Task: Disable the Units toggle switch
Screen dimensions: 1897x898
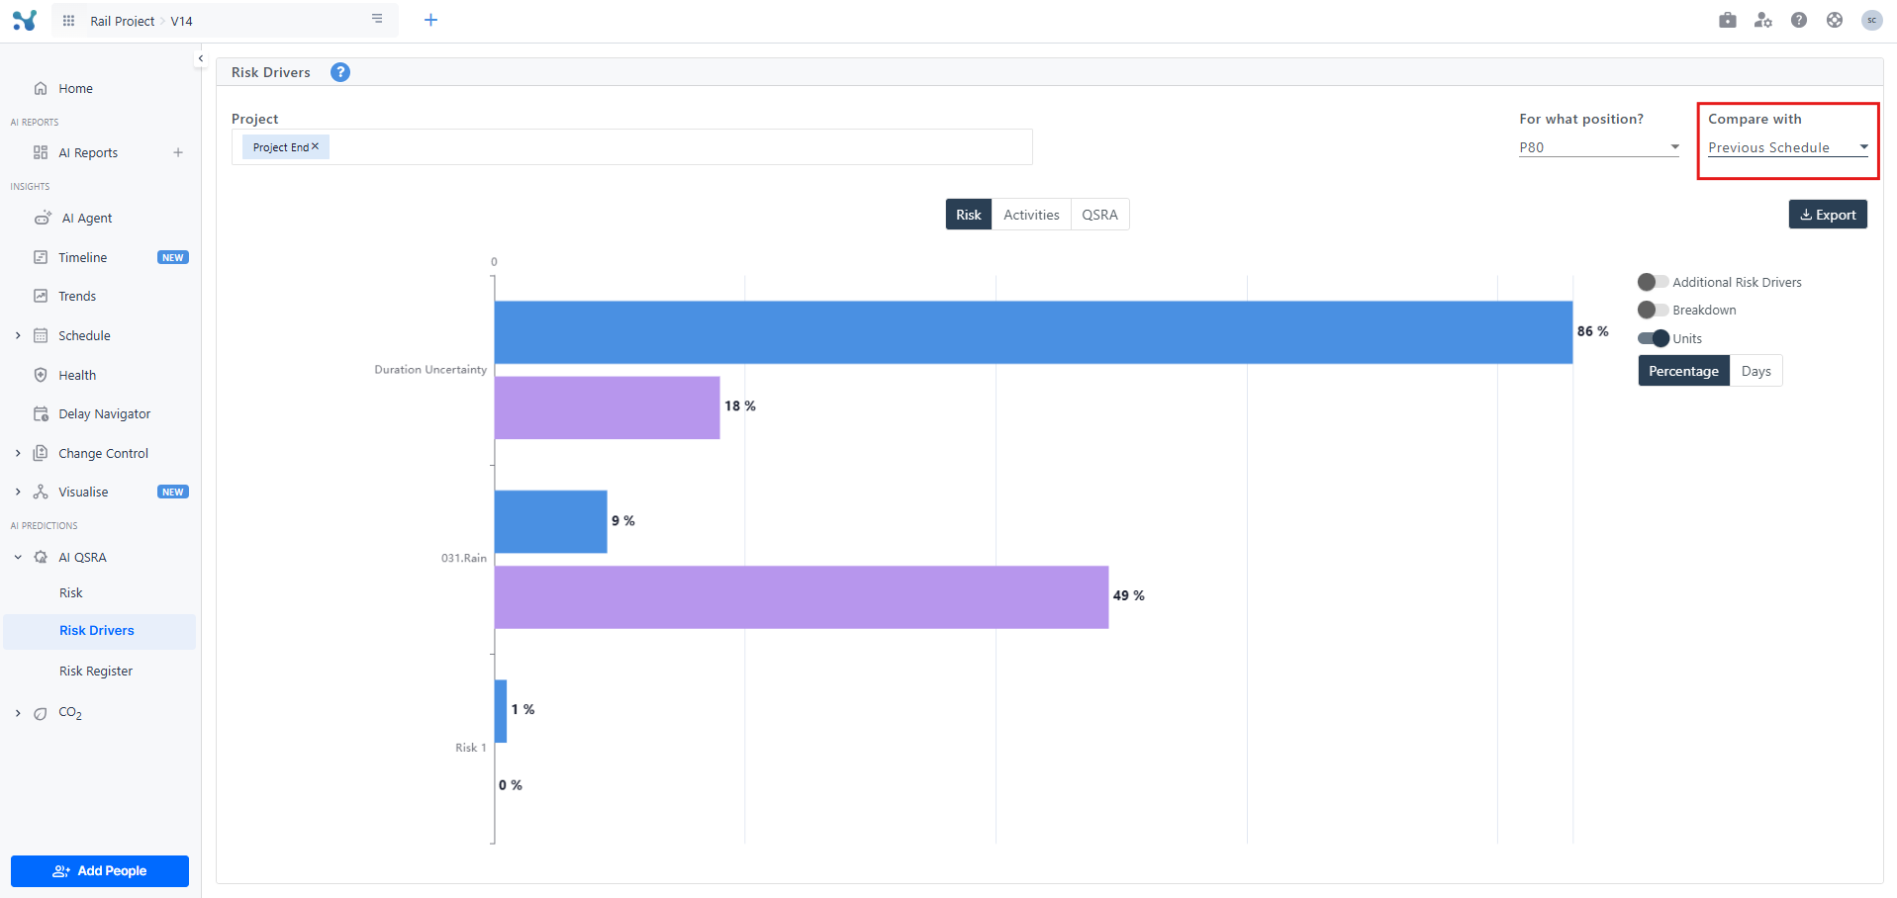Action: point(1653,338)
